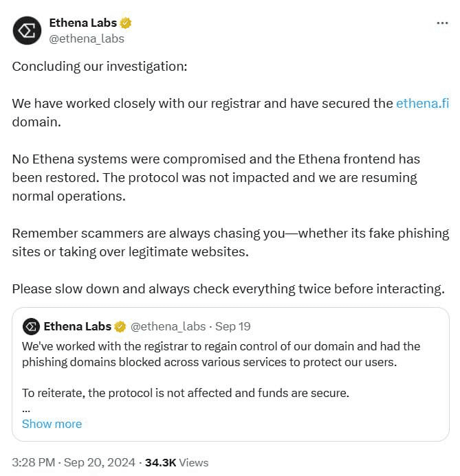Image resolution: width=460 pixels, height=476 pixels.
Task: Open the three-dot more options menu
Action: [x=442, y=23]
